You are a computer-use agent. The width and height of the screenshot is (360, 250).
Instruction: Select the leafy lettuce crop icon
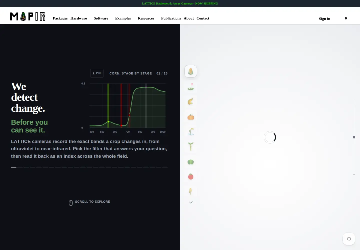pos(191,162)
